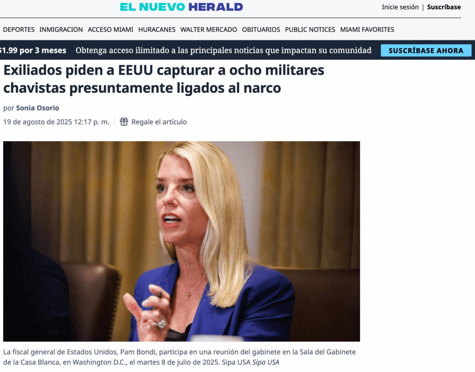
Task: Click the SUSCRÍBASE AHORA button
Action: (x=426, y=50)
